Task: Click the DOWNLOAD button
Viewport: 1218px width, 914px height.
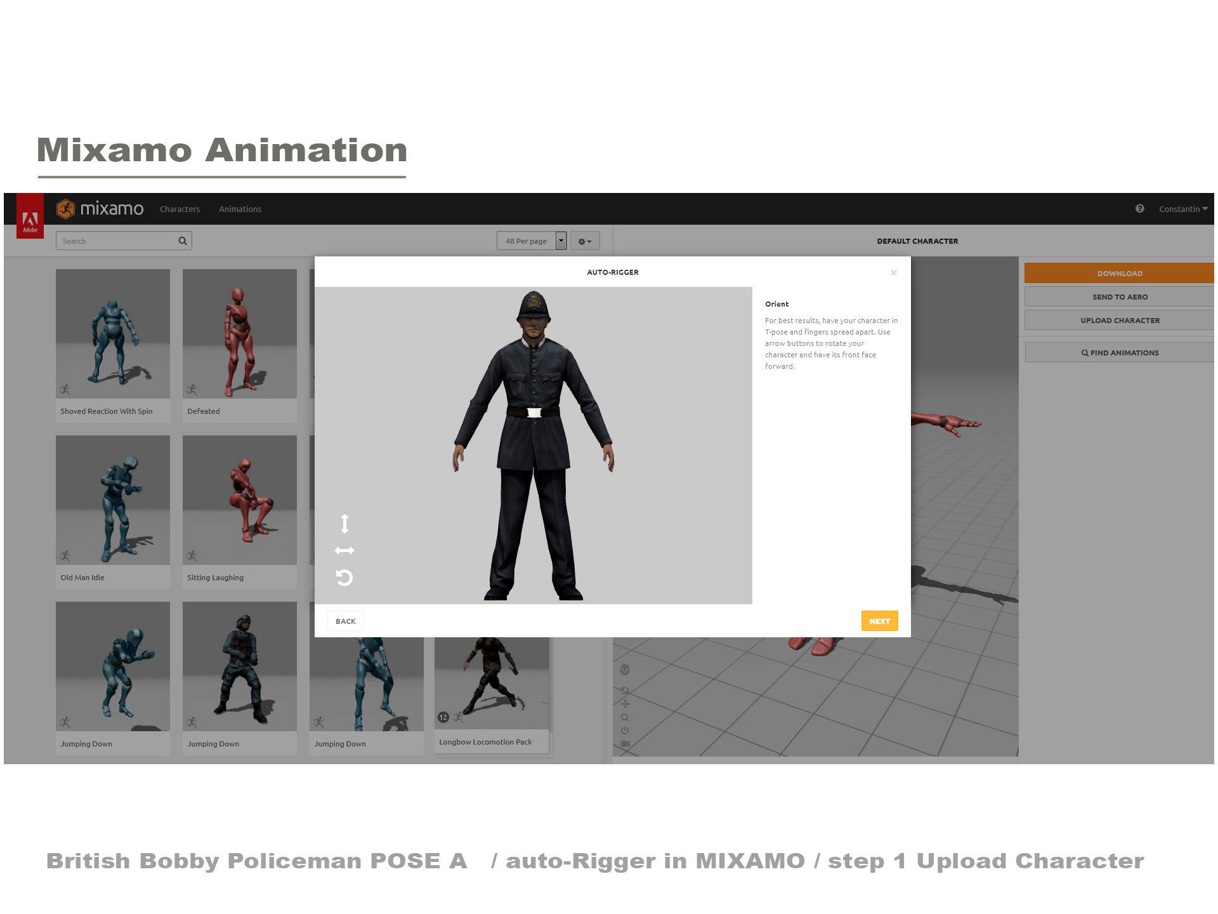Action: (x=1120, y=273)
